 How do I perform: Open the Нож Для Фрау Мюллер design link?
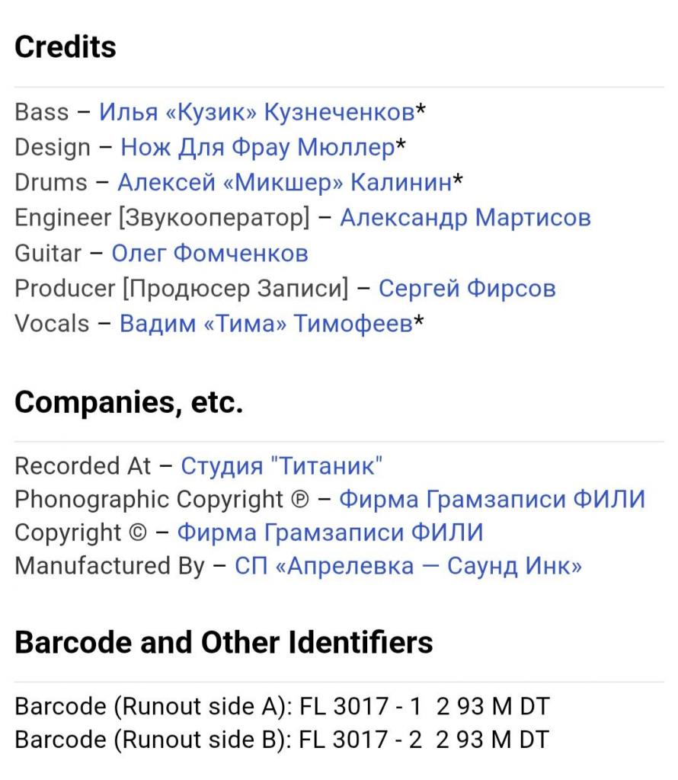[x=257, y=148]
